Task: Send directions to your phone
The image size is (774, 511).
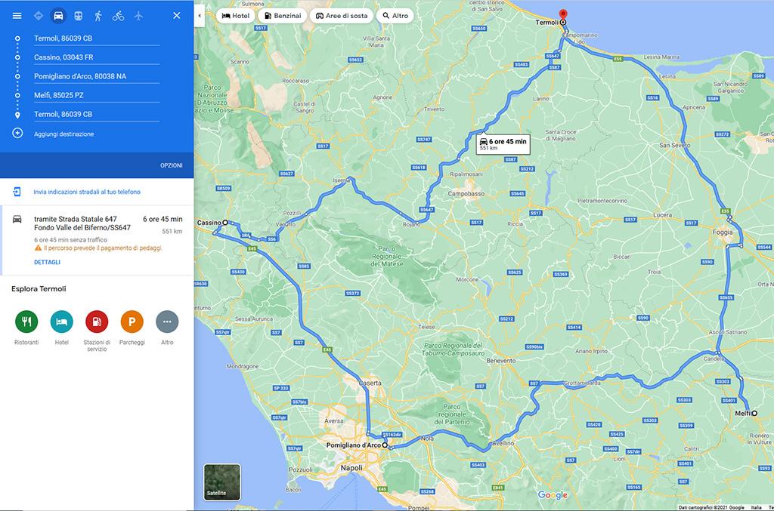Action: coord(86,192)
